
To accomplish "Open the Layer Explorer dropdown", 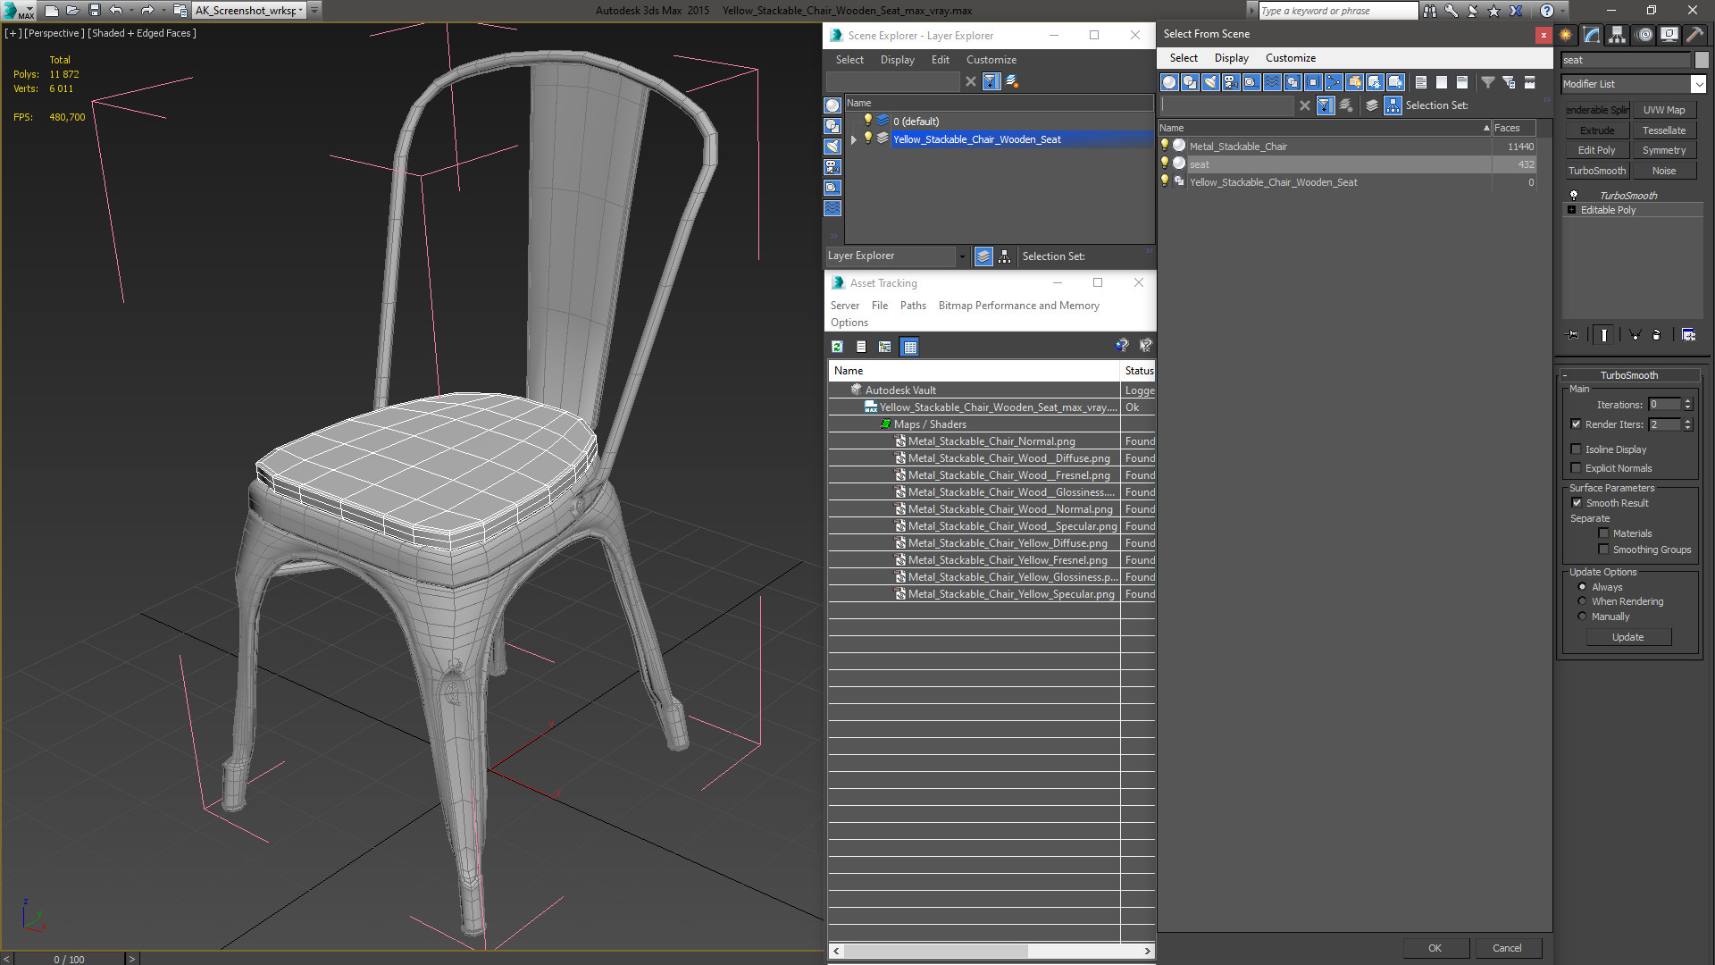I will pyautogui.click(x=962, y=256).
